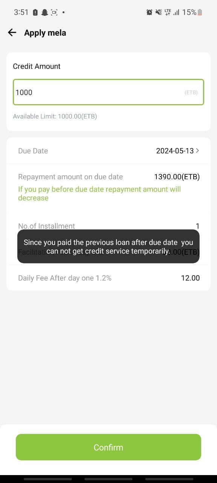
Task: Select the Daily Fee After day one row
Action: point(108,278)
